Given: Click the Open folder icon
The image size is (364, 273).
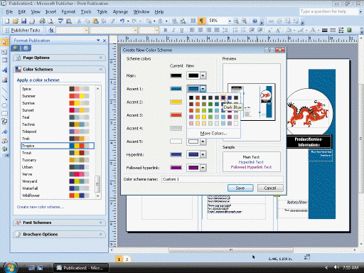Looking at the screenshot, I should [x=16, y=21].
